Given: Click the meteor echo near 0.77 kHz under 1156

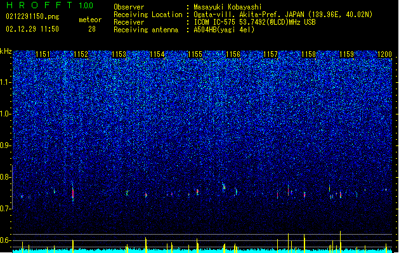Looking at the screenshot, I should (x=224, y=187).
